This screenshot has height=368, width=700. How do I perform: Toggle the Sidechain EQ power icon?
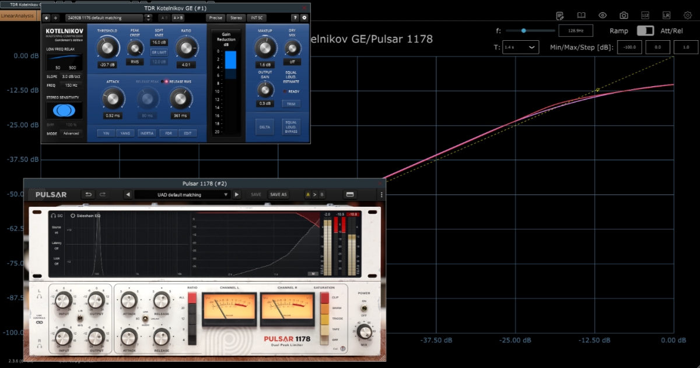click(x=73, y=215)
